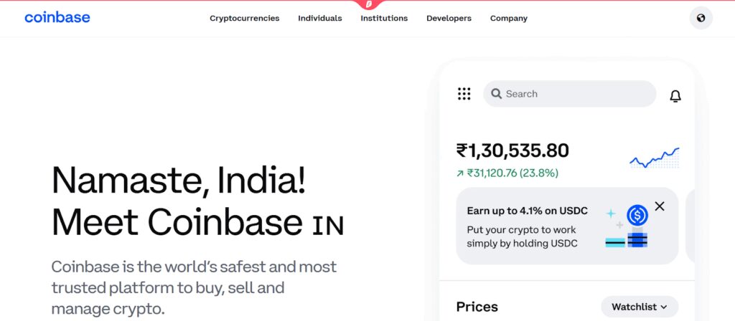Click the USDC coin illustration
This screenshot has width=735, height=321.
(x=637, y=214)
